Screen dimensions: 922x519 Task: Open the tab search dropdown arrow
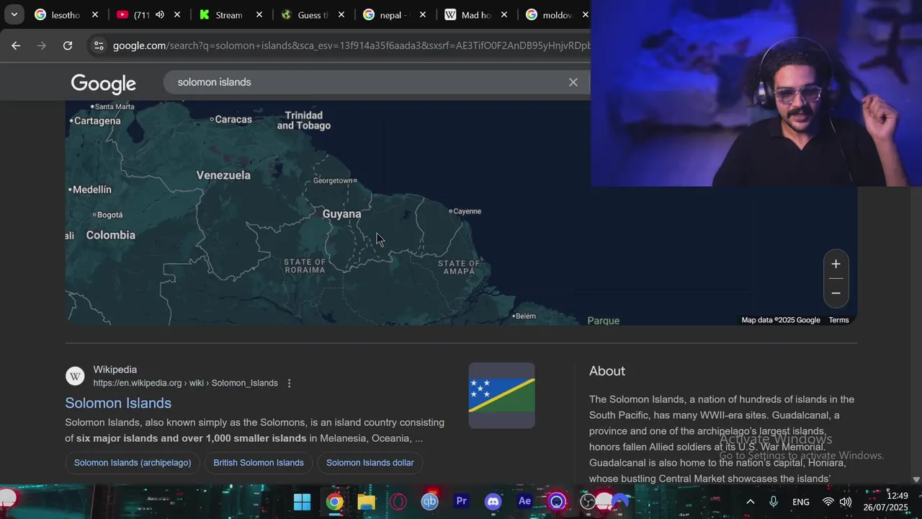click(x=14, y=14)
